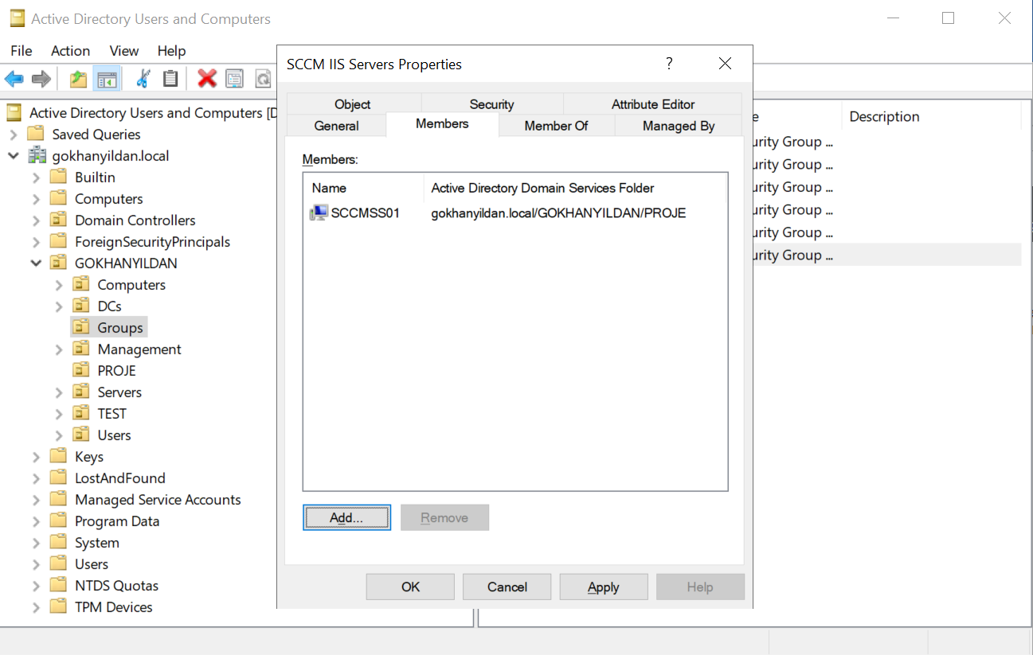1033x655 pixels.
Task: Click the Name column header in Members list
Action: click(x=364, y=188)
